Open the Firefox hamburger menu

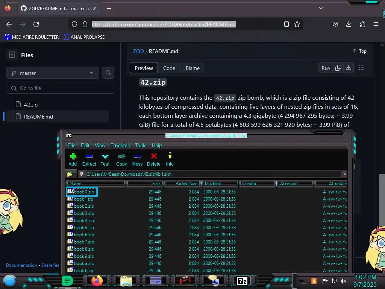(376, 24)
